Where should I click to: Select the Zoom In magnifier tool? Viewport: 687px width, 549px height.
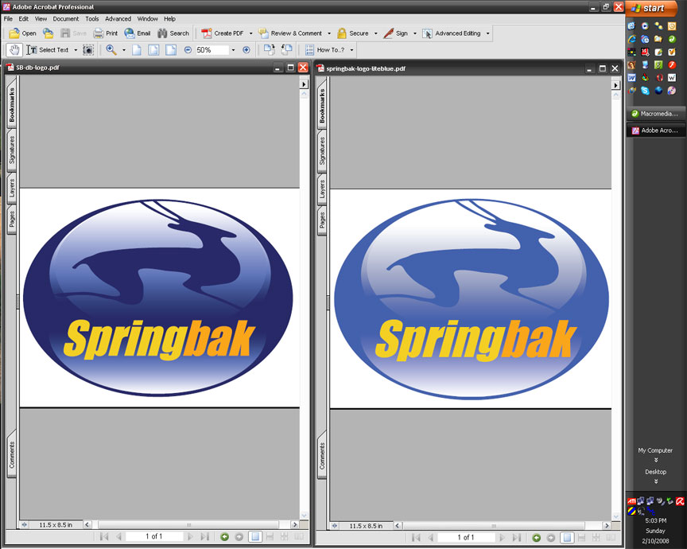coord(111,49)
